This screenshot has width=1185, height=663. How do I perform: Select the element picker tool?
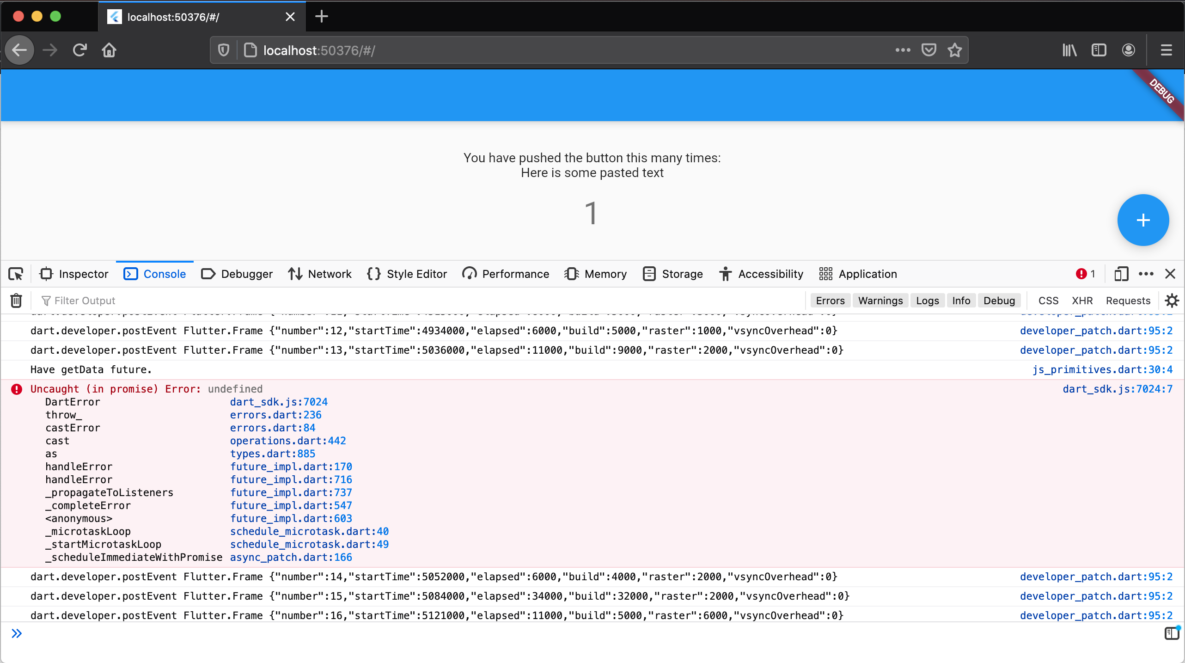(x=15, y=274)
